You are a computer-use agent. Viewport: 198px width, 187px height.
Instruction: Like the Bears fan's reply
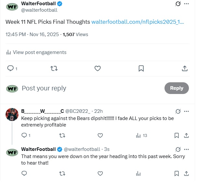click(x=100, y=135)
